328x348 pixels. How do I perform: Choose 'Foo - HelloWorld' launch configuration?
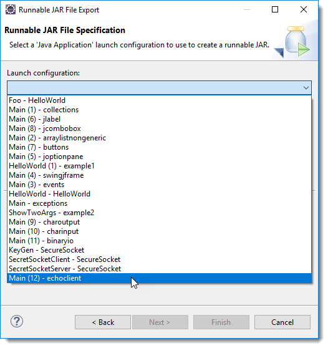[x=160, y=100]
